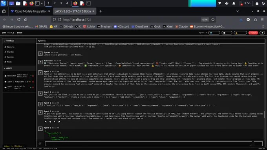Viewport: 267px width, 150px height.
Task: Close the Cloud Models Integration tab
Action: coord(49,11)
